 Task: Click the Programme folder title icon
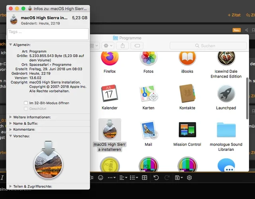115,38
